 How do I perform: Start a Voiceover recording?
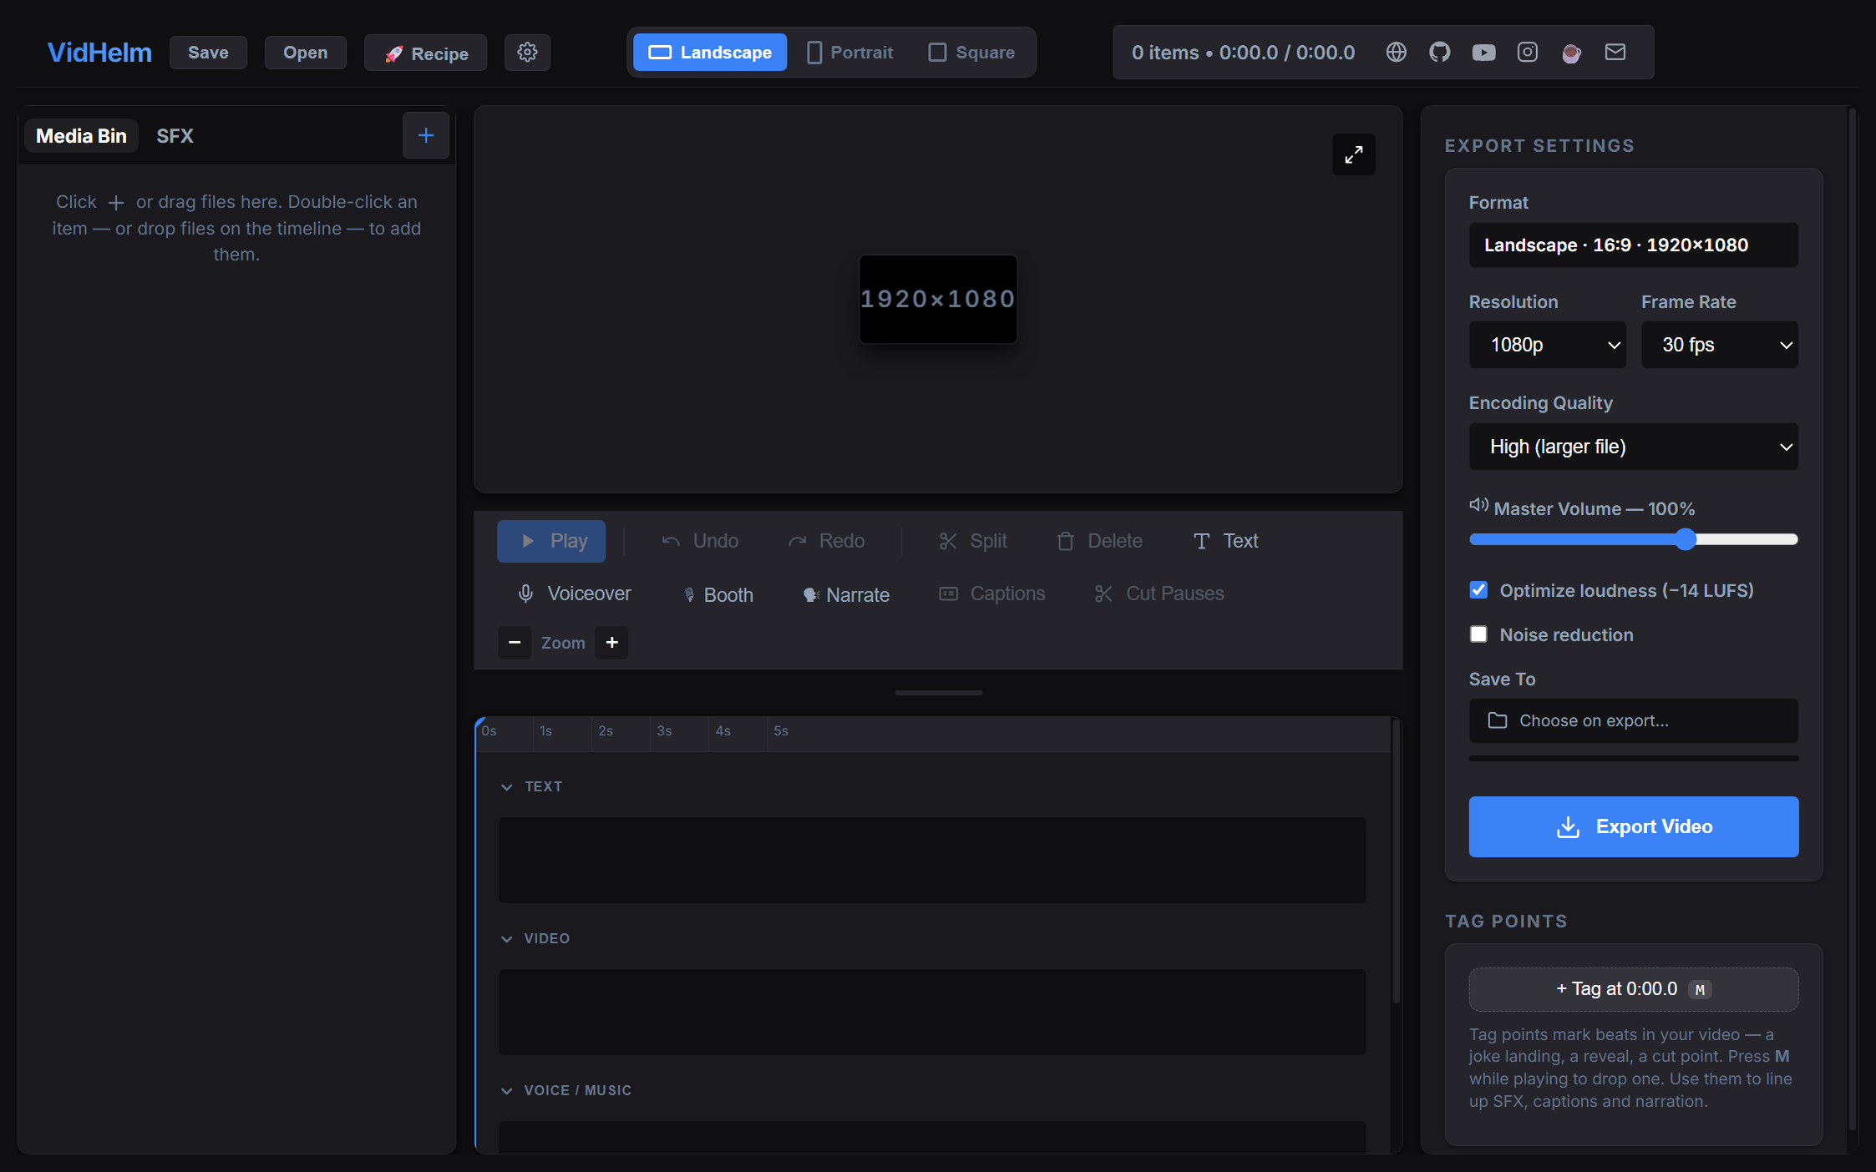pyautogui.click(x=574, y=594)
